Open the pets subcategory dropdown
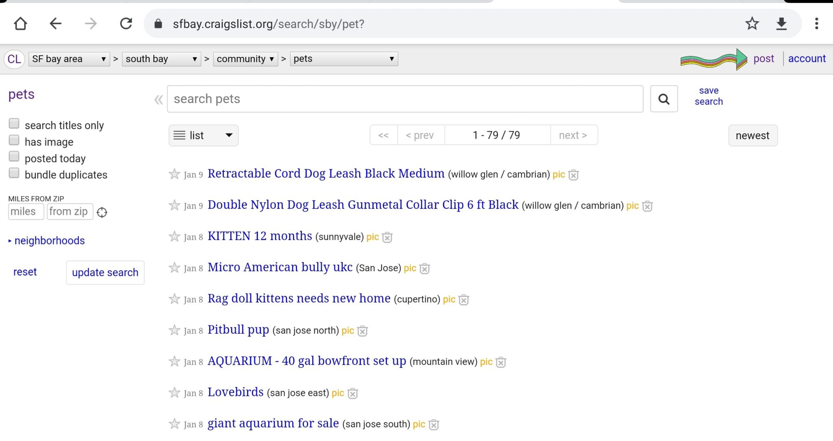This screenshot has width=833, height=441. (x=344, y=59)
